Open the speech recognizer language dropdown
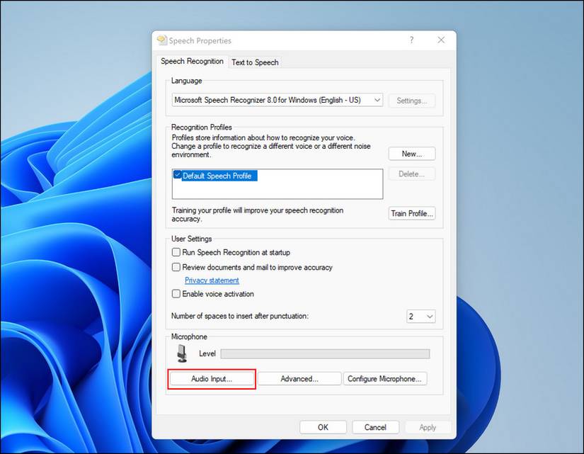The image size is (584, 454). click(377, 100)
